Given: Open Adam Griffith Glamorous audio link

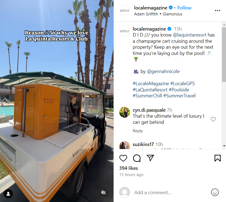Looking at the screenshot, I should 158,14.
